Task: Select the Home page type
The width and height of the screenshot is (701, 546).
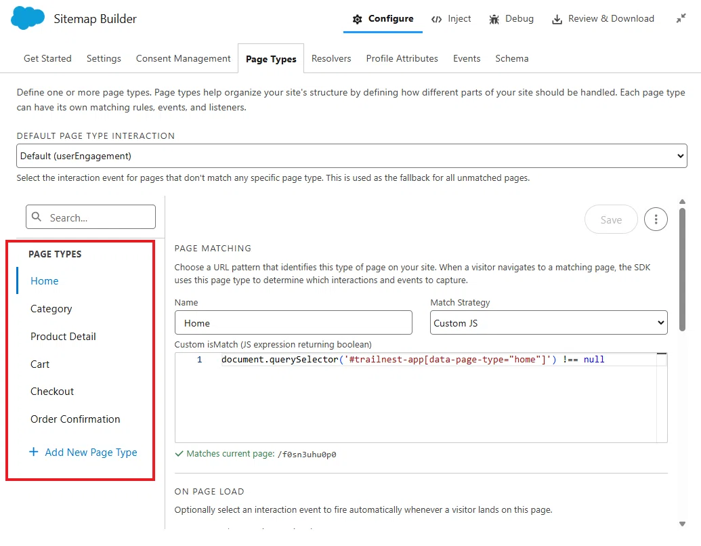Action: (x=44, y=281)
